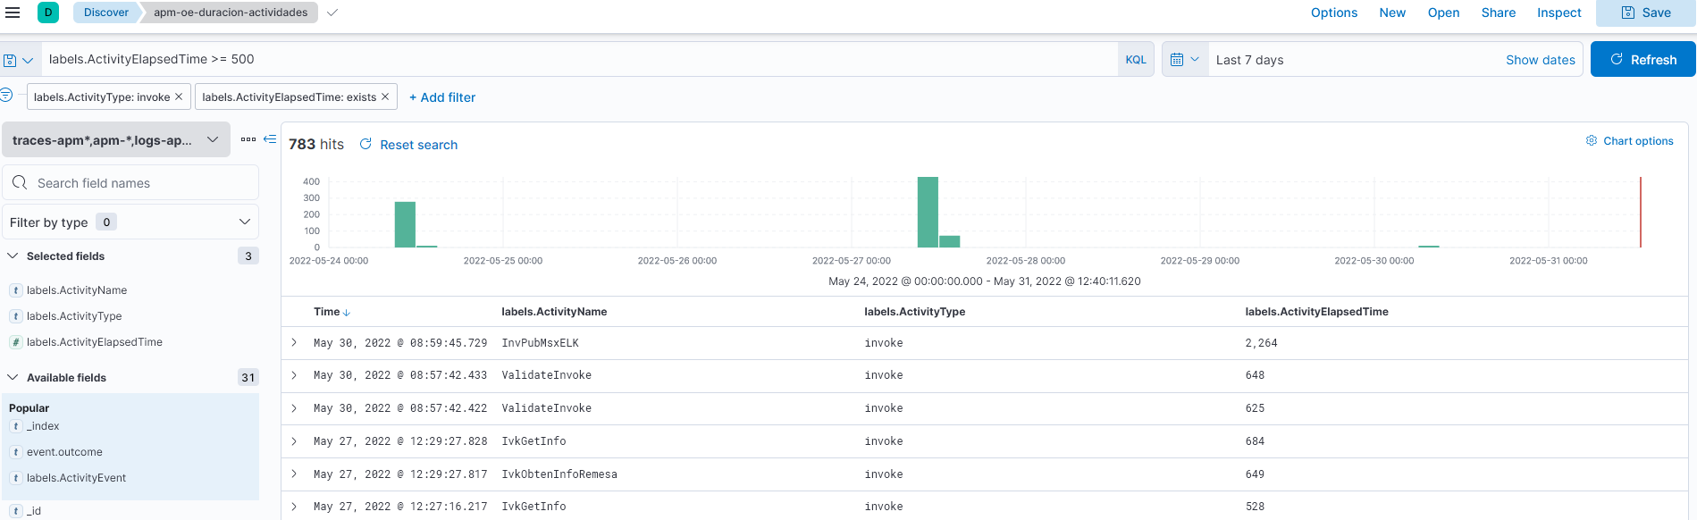Image resolution: width=1697 pixels, height=520 pixels.
Task: Open the Share menu item
Action: tap(1498, 13)
